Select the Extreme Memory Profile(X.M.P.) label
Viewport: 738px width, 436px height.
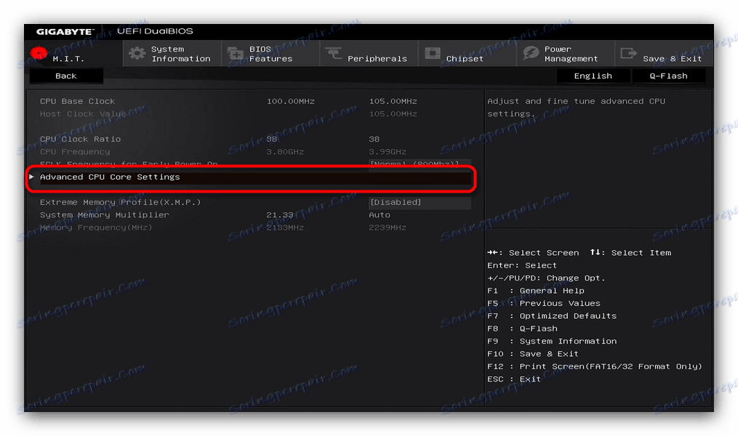[x=120, y=202]
